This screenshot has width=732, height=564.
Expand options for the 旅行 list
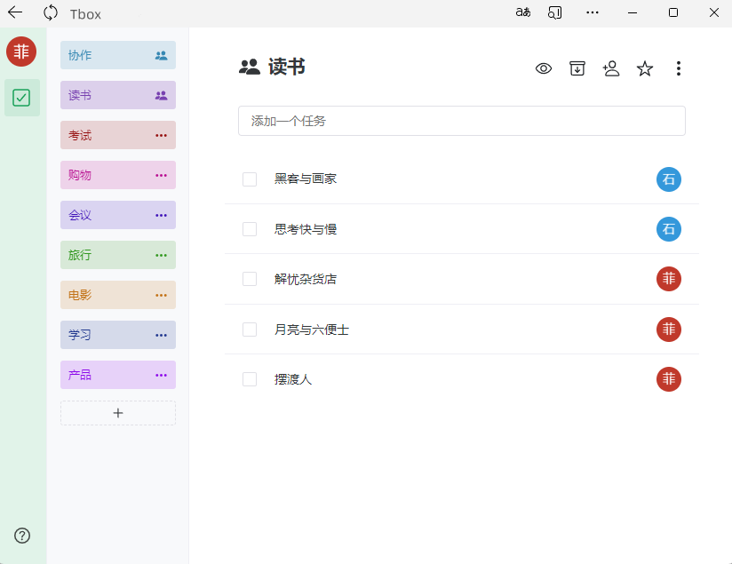pos(161,255)
